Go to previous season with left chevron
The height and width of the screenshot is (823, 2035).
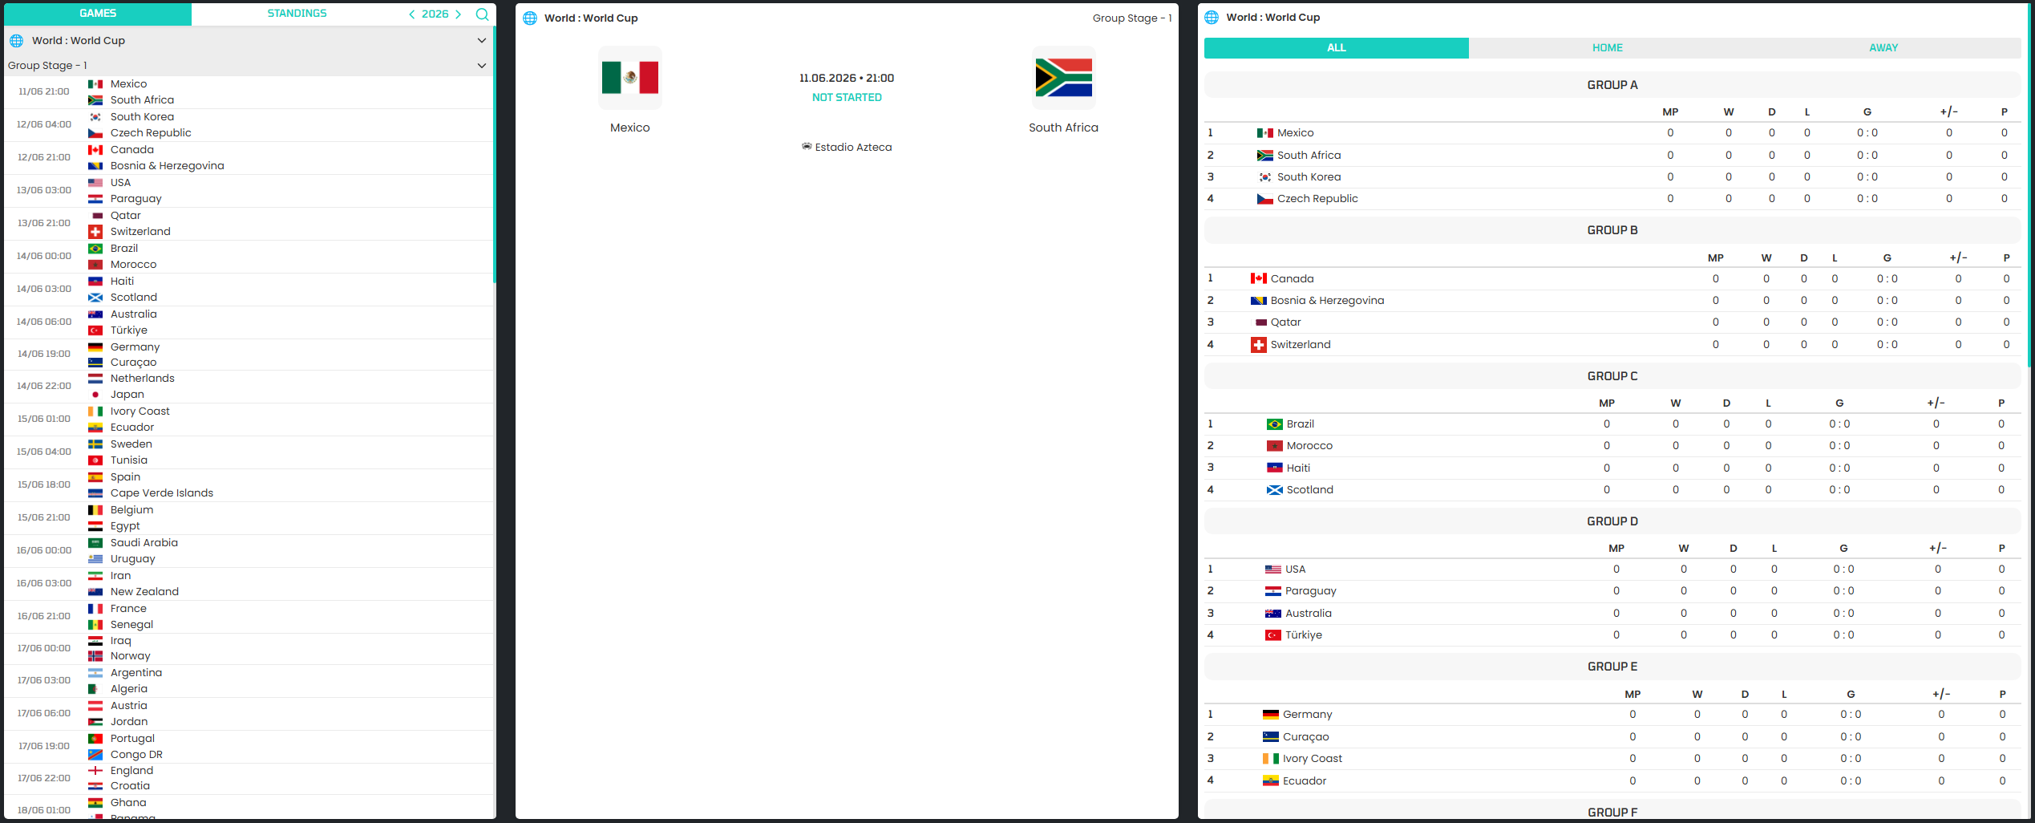(x=412, y=14)
